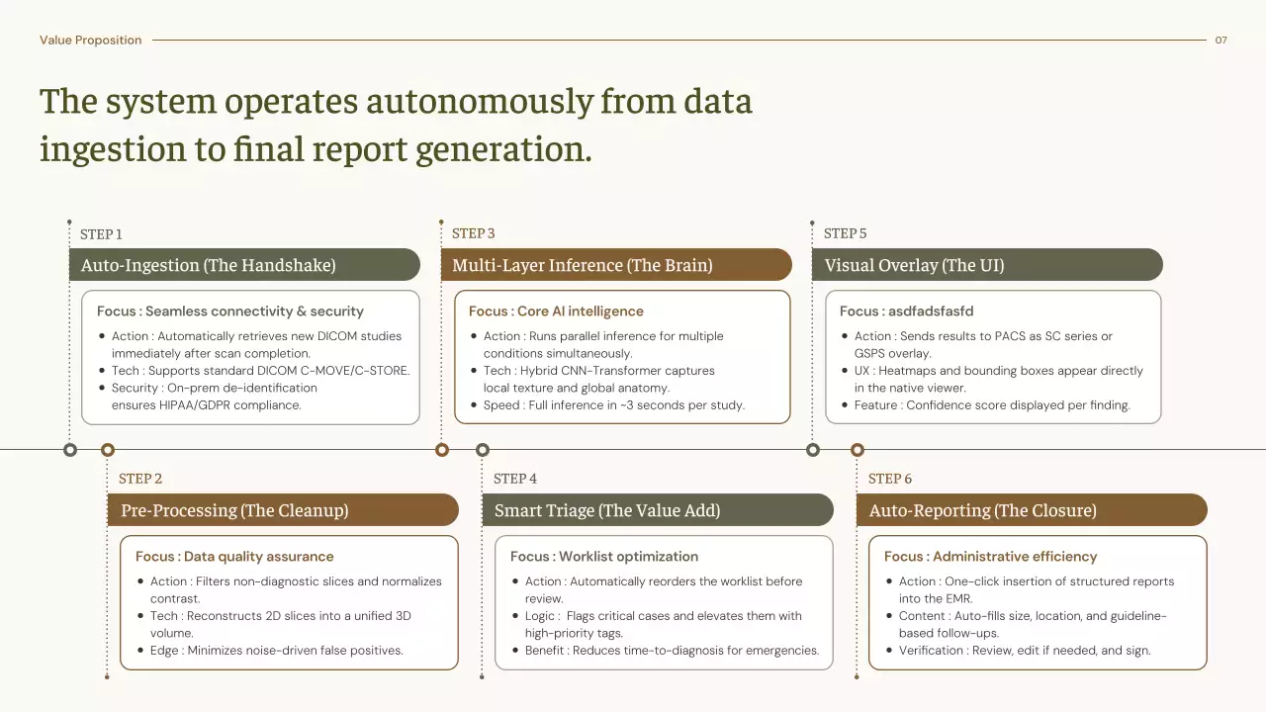Click the Step 1 timeline circle marker
The image size is (1266, 712).
(x=69, y=450)
